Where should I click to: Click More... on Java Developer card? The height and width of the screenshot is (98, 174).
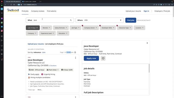(x=40, y=90)
